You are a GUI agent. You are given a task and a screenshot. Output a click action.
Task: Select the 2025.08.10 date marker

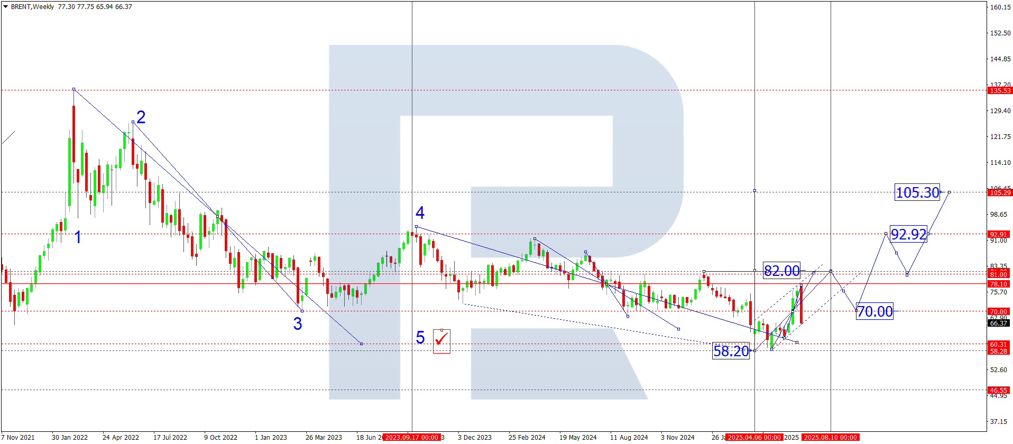pos(830,437)
